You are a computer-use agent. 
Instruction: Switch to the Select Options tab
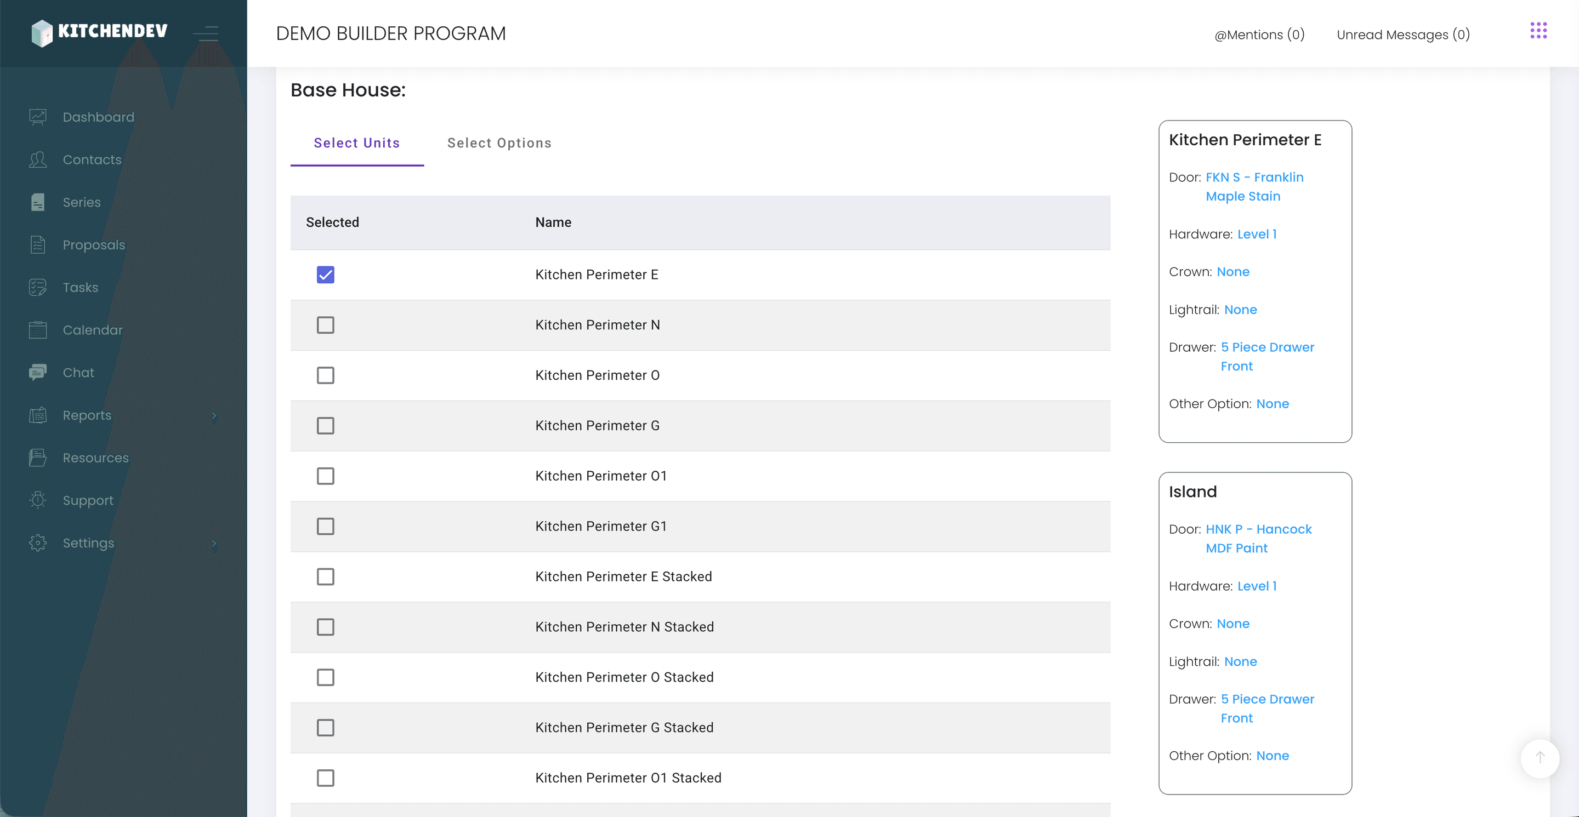(499, 144)
